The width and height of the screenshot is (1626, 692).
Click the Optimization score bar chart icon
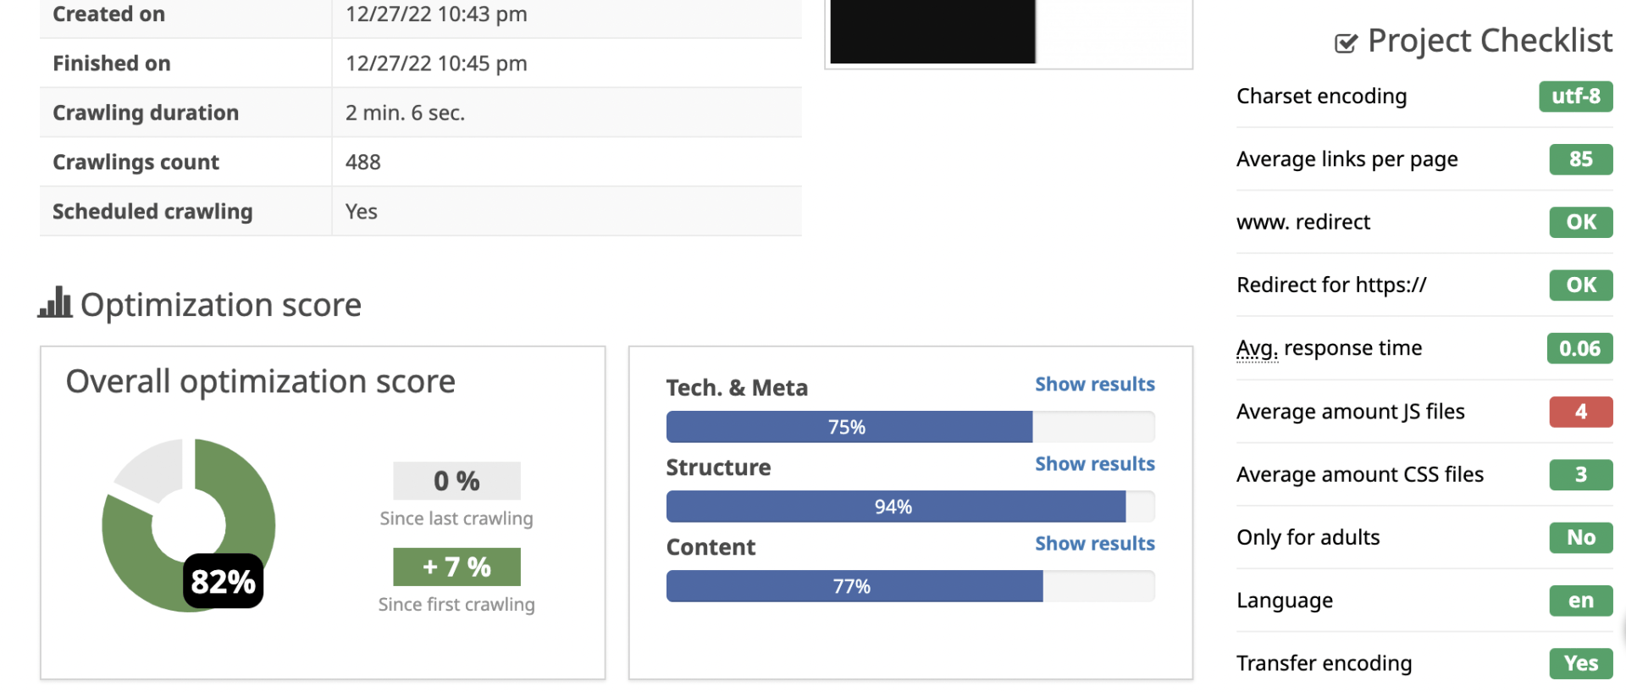point(55,302)
